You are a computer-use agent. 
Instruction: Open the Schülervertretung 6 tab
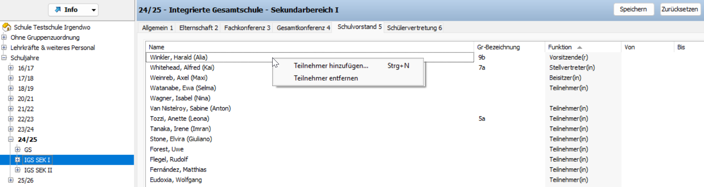point(414,28)
